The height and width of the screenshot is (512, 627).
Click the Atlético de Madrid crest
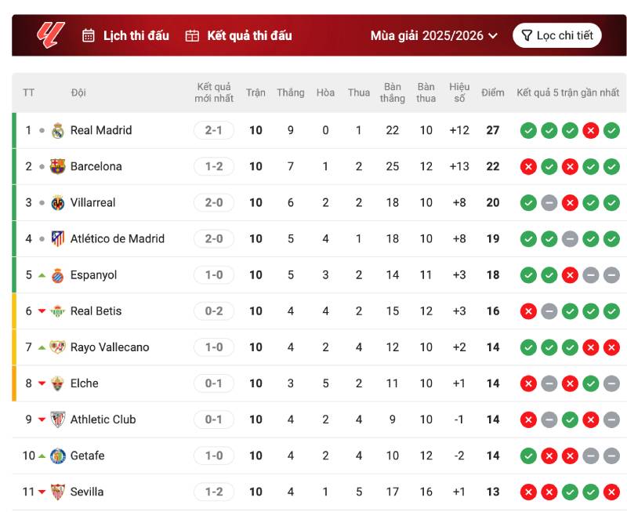click(57, 238)
